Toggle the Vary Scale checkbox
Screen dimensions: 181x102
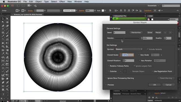click(x=139, y=55)
